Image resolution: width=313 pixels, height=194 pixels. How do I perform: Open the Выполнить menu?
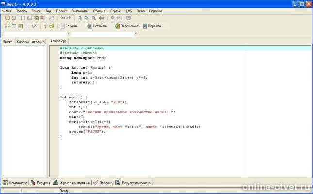coord(79,10)
